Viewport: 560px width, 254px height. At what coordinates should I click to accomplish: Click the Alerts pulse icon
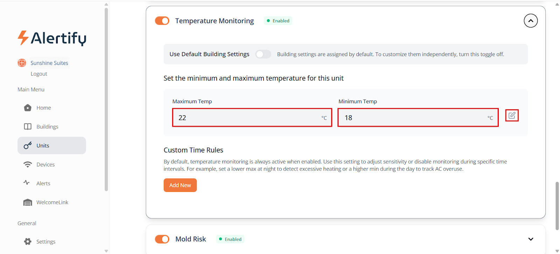tap(27, 182)
